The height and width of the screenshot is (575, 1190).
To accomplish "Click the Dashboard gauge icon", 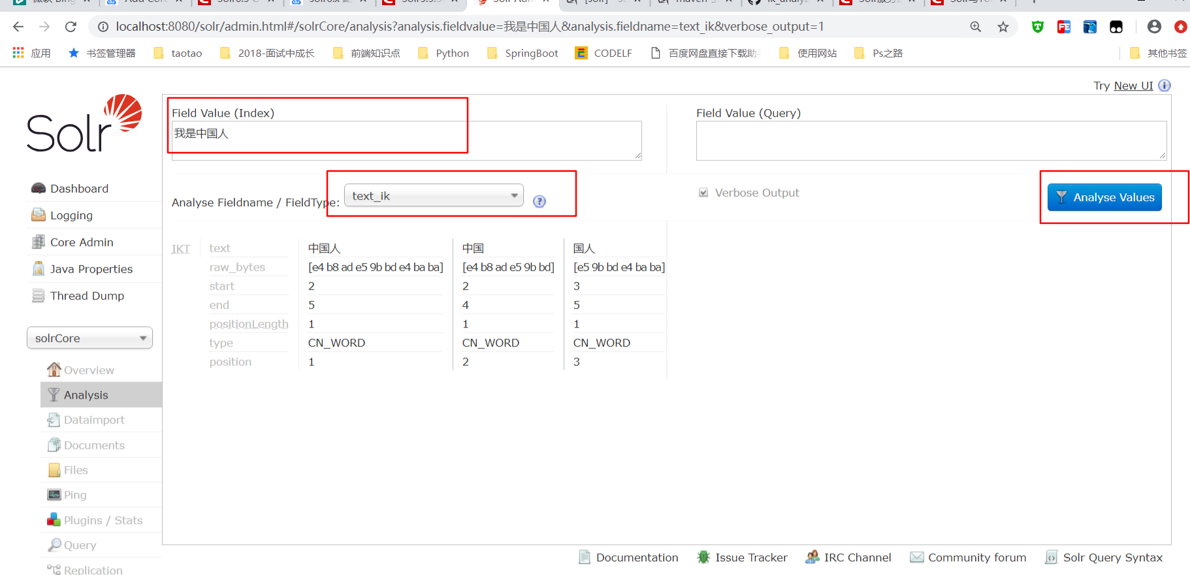I will point(39,188).
